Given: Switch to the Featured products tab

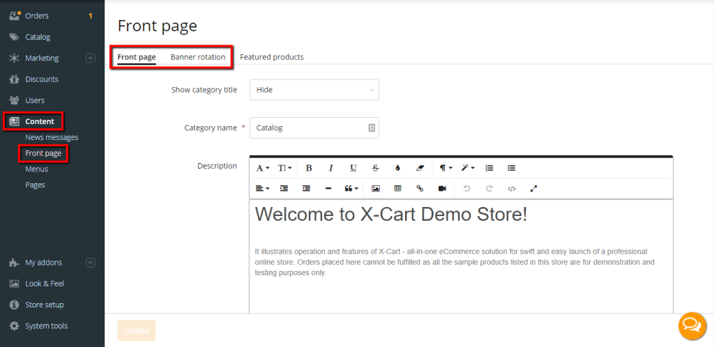Looking at the screenshot, I should 272,57.
